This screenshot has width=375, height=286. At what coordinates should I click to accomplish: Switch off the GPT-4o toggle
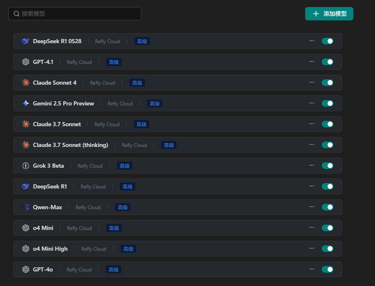point(328,269)
